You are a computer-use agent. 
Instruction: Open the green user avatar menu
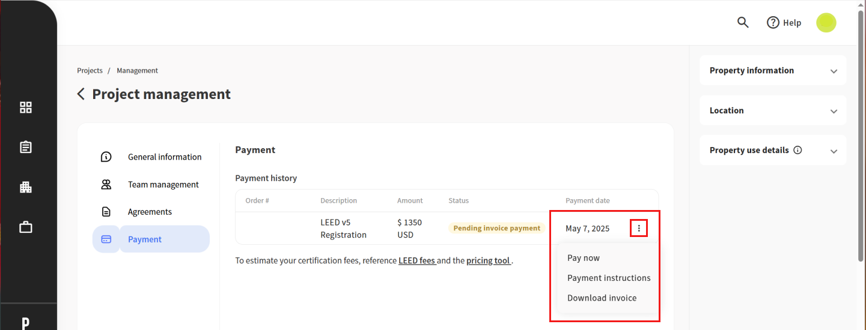826,23
